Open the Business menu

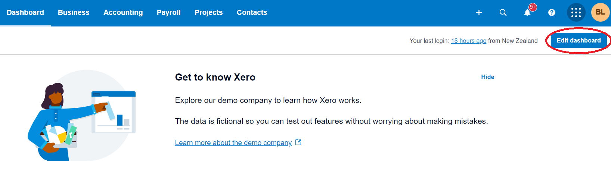tap(74, 13)
